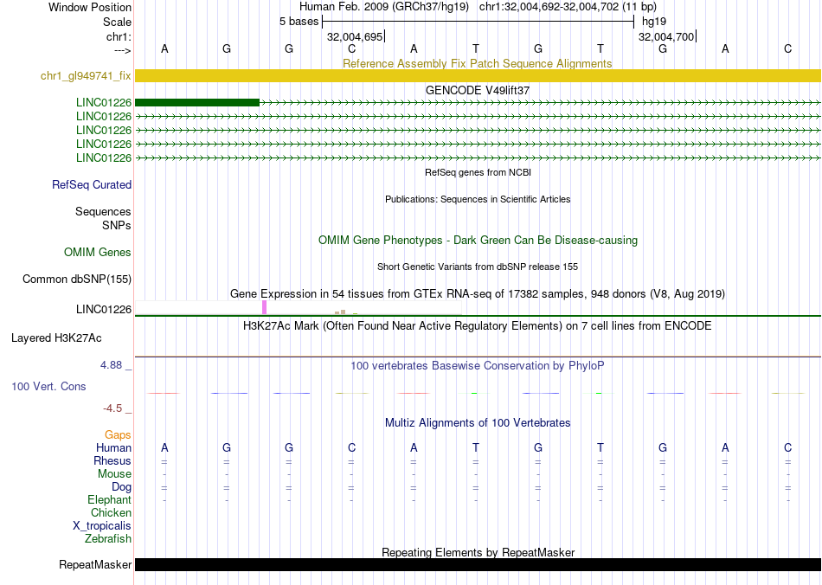Click the ---> strand direction arrow

click(123, 50)
